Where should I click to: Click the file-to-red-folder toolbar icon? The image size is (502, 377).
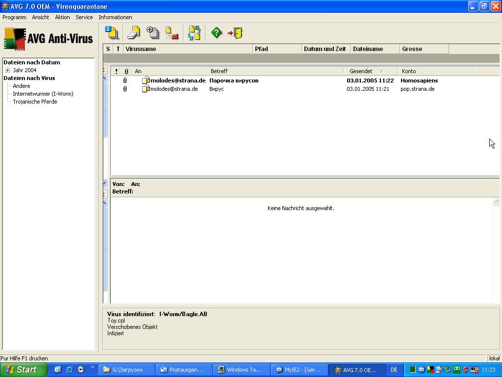coord(172,33)
